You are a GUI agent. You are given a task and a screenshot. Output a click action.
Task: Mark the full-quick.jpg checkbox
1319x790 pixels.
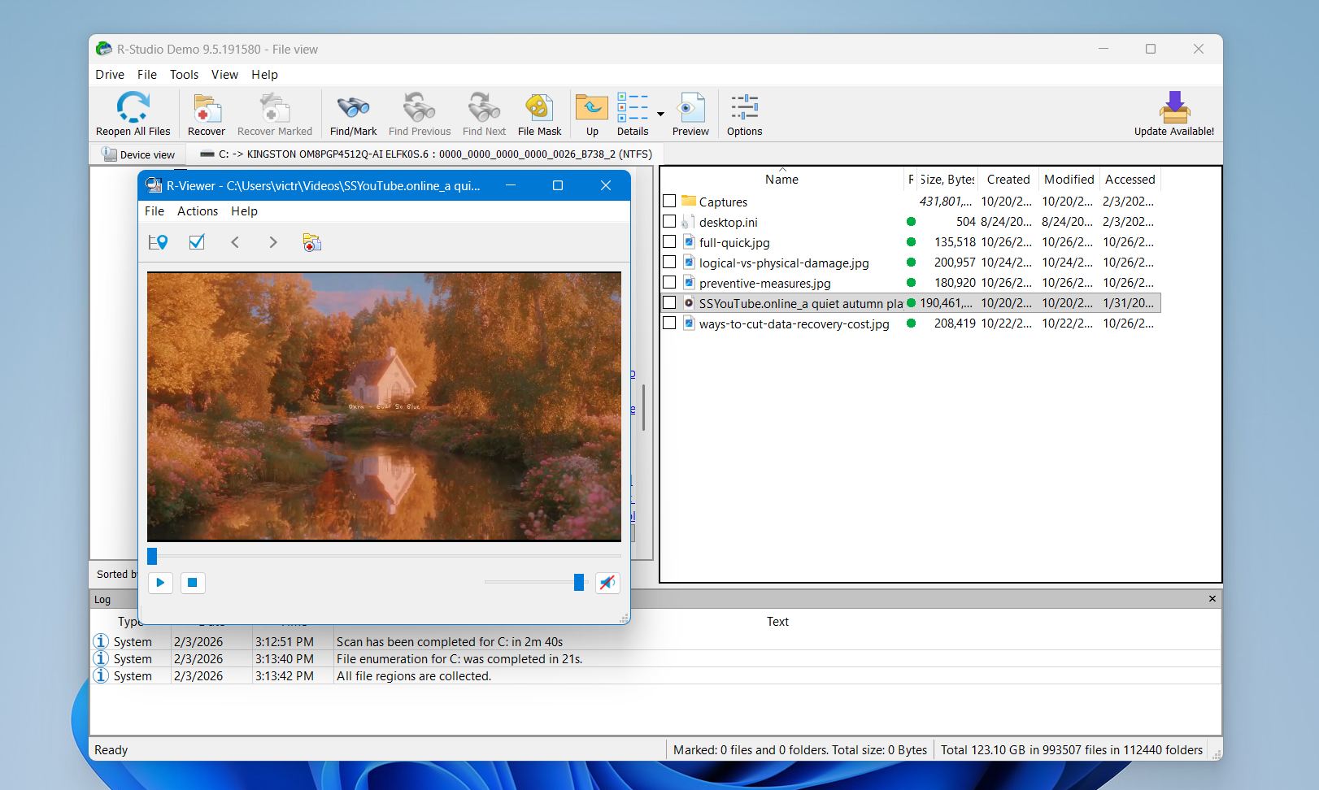(x=669, y=241)
